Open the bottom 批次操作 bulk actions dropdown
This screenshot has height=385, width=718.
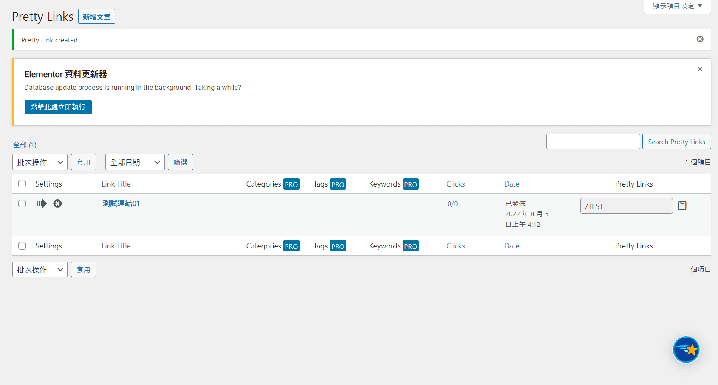[x=40, y=269]
